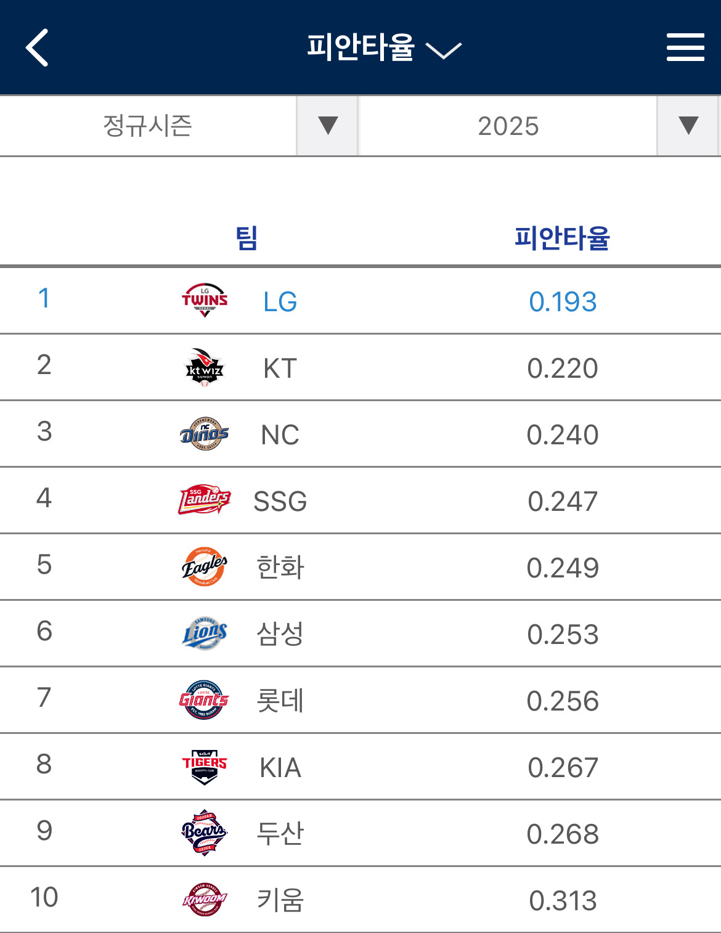Image resolution: width=721 pixels, height=933 pixels.
Task: Sort by the 피안타율 column header
Action: click(561, 238)
